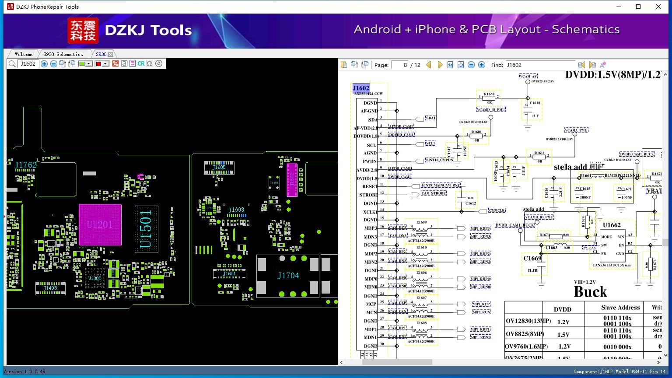Open the S930 Schematics tab
This screenshot has width=672, height=378.
(x=63, y=54)
